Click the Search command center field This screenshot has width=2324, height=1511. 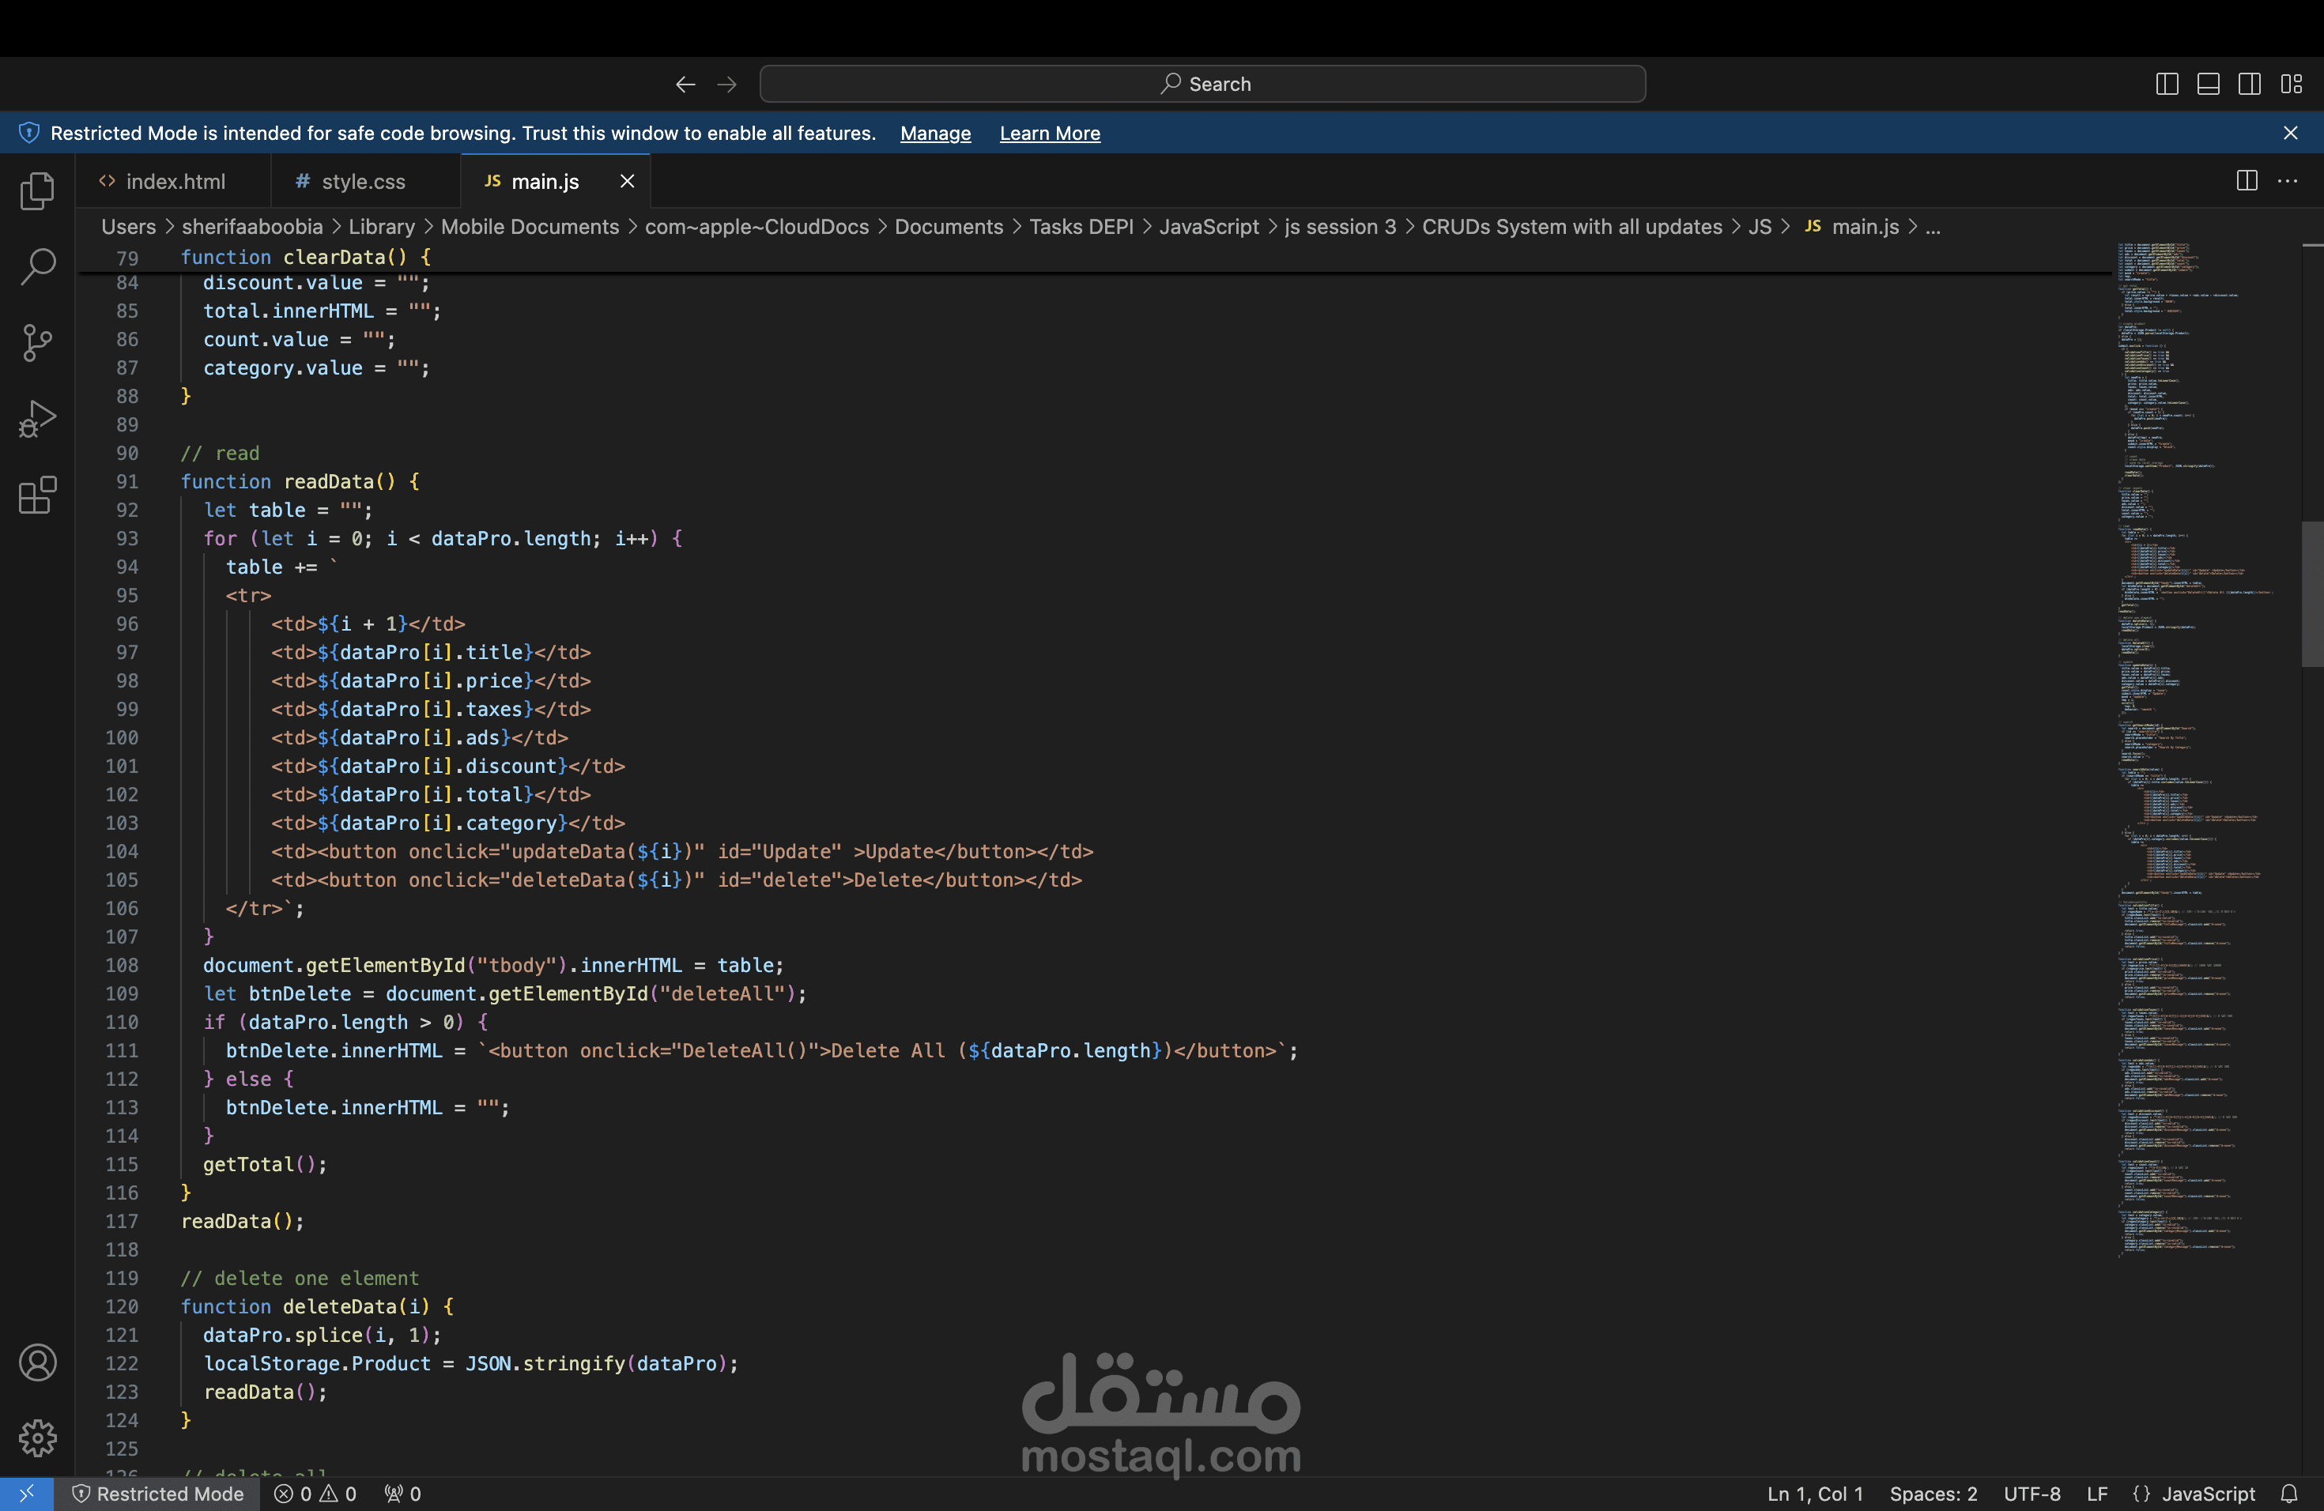(x=1202, y=84)
